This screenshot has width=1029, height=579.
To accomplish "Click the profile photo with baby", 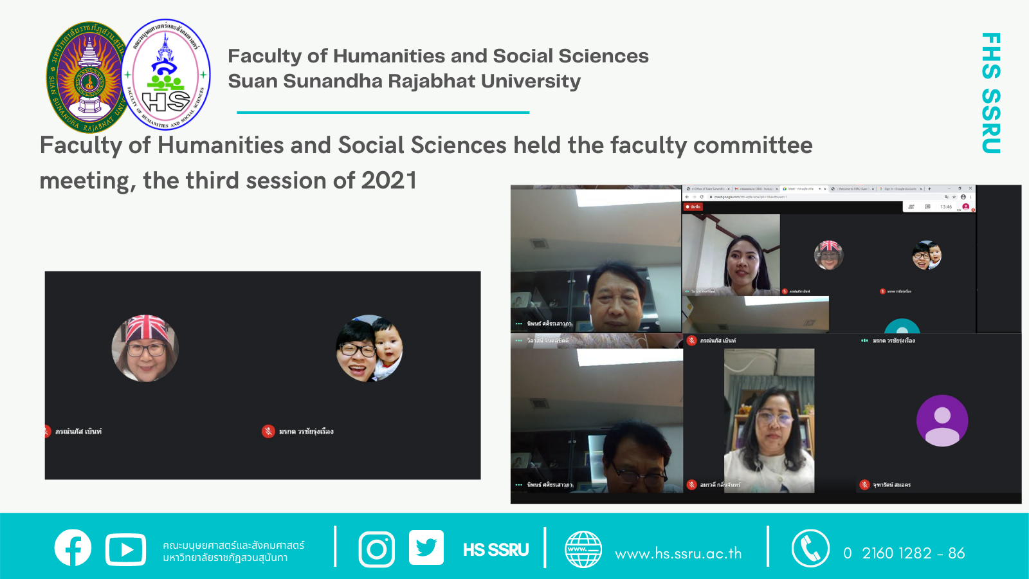I will pyautogui.click(x=369, y=348).
